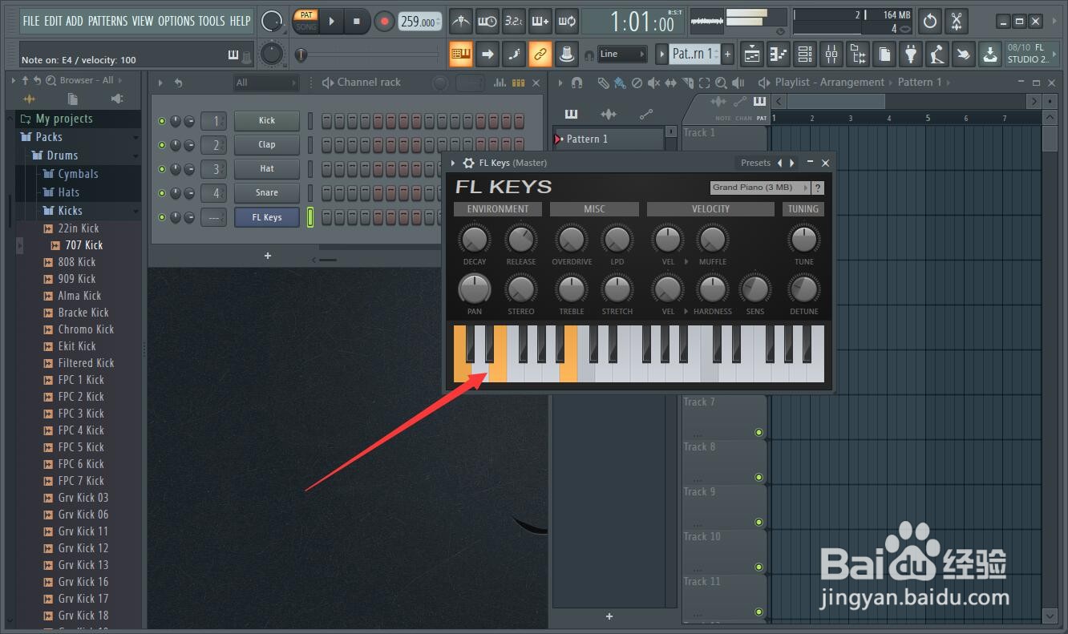
Task: Open the Playlist view button
Action: (x=752, y=55)
